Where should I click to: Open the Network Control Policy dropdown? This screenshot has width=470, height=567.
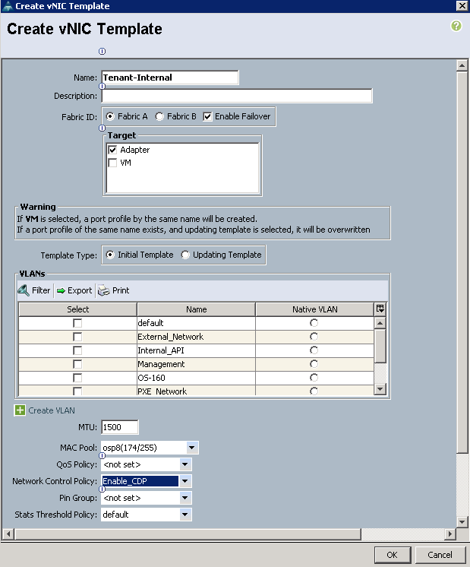[x=185, y=481]
